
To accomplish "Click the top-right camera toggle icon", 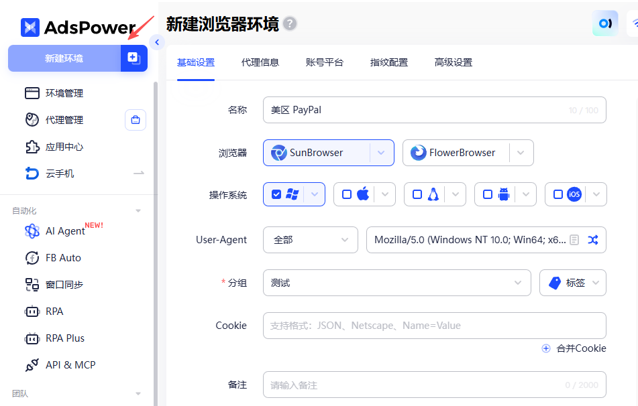I will pyautogui.click(x=605, y=23).
